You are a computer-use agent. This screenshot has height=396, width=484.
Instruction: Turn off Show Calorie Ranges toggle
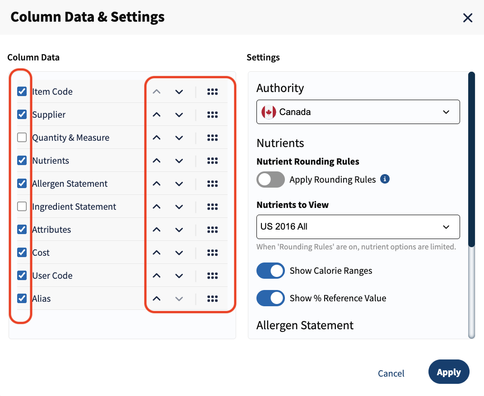pyautogui.click(x=270, y=271)
